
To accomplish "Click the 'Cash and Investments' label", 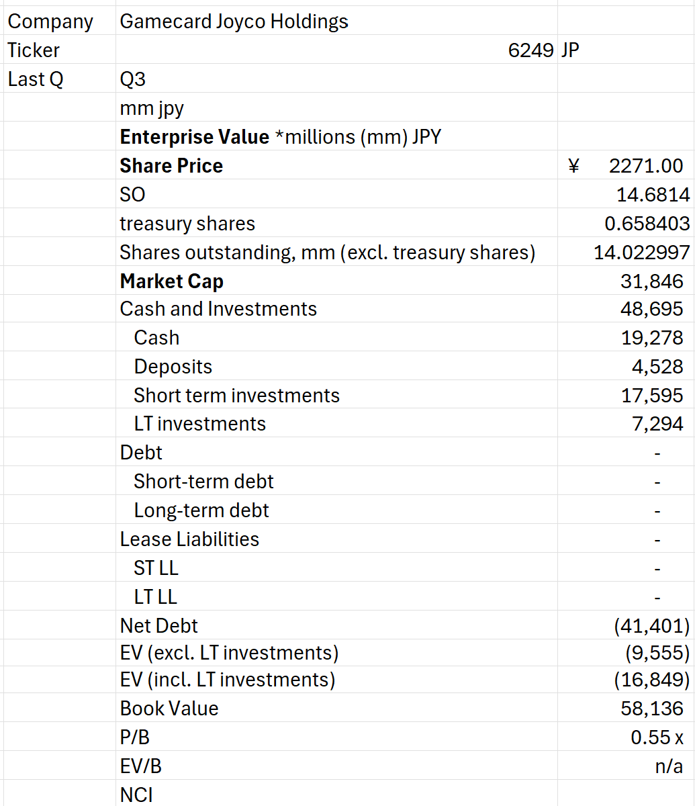I will click(x=218, y=309).
